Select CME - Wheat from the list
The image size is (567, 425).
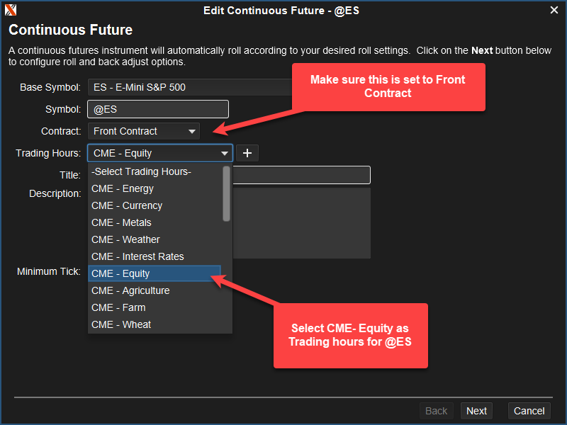[121, 324]
